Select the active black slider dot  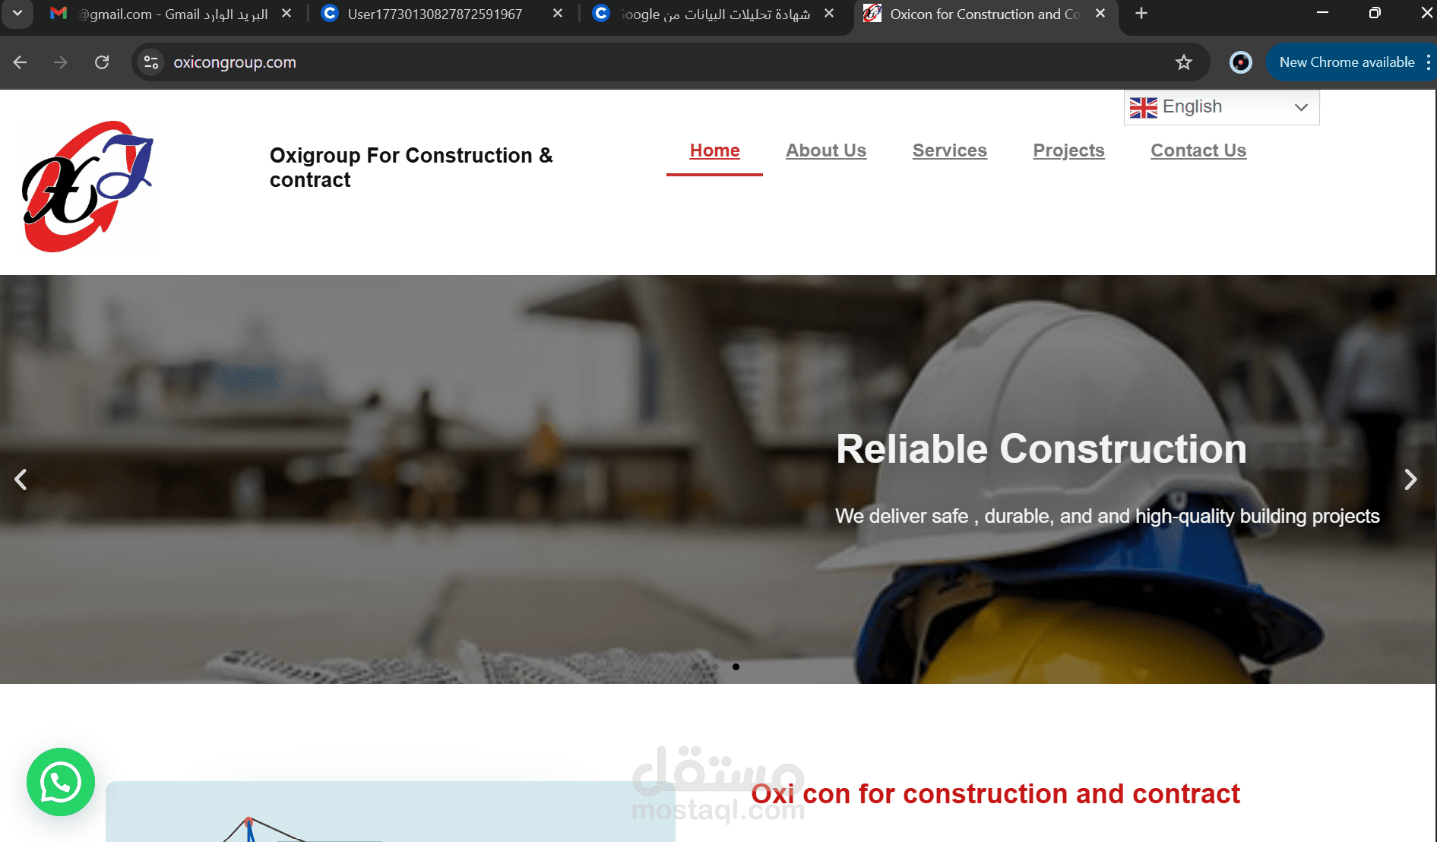(x=736, y=666)
